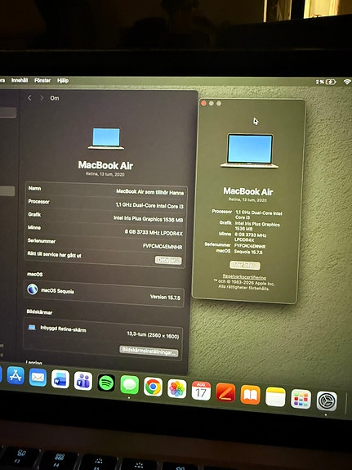Open the Fönster menu
352x470 pixels.
(42, 80)
